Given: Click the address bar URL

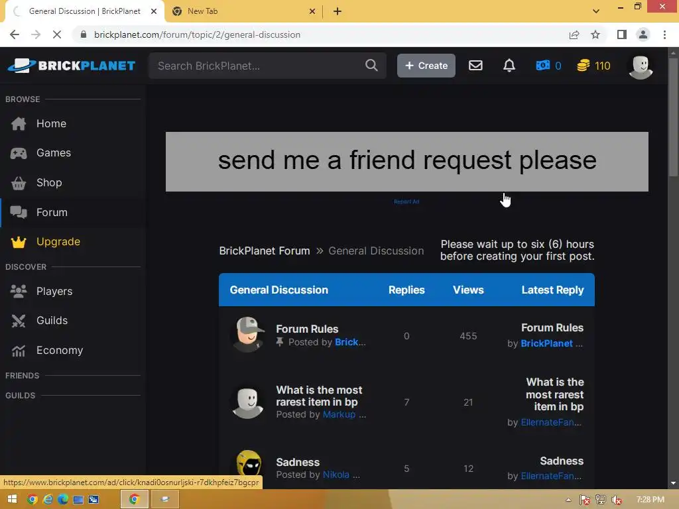Looking at the screenshot, I should tap(197, 34).
